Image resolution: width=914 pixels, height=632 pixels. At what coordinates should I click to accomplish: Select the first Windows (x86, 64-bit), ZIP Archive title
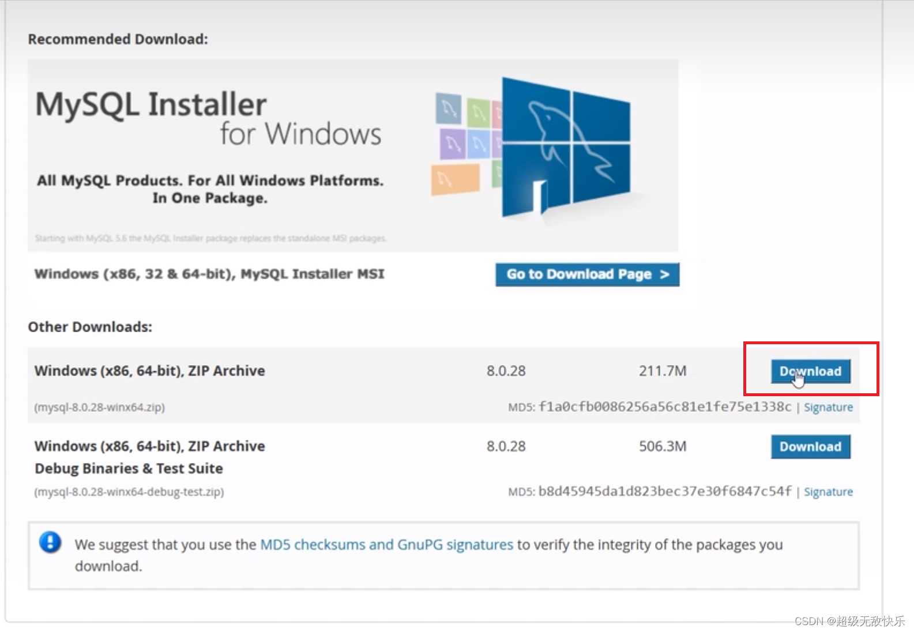click(x=150, y=371)
